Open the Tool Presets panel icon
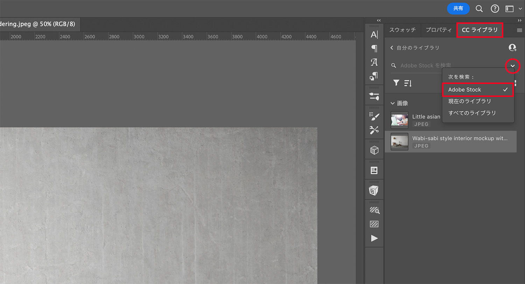Viewport: 525px width, 284px height. click(374, 130)
